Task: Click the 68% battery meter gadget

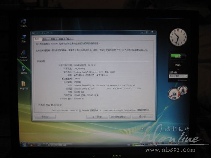Action: 178,56
